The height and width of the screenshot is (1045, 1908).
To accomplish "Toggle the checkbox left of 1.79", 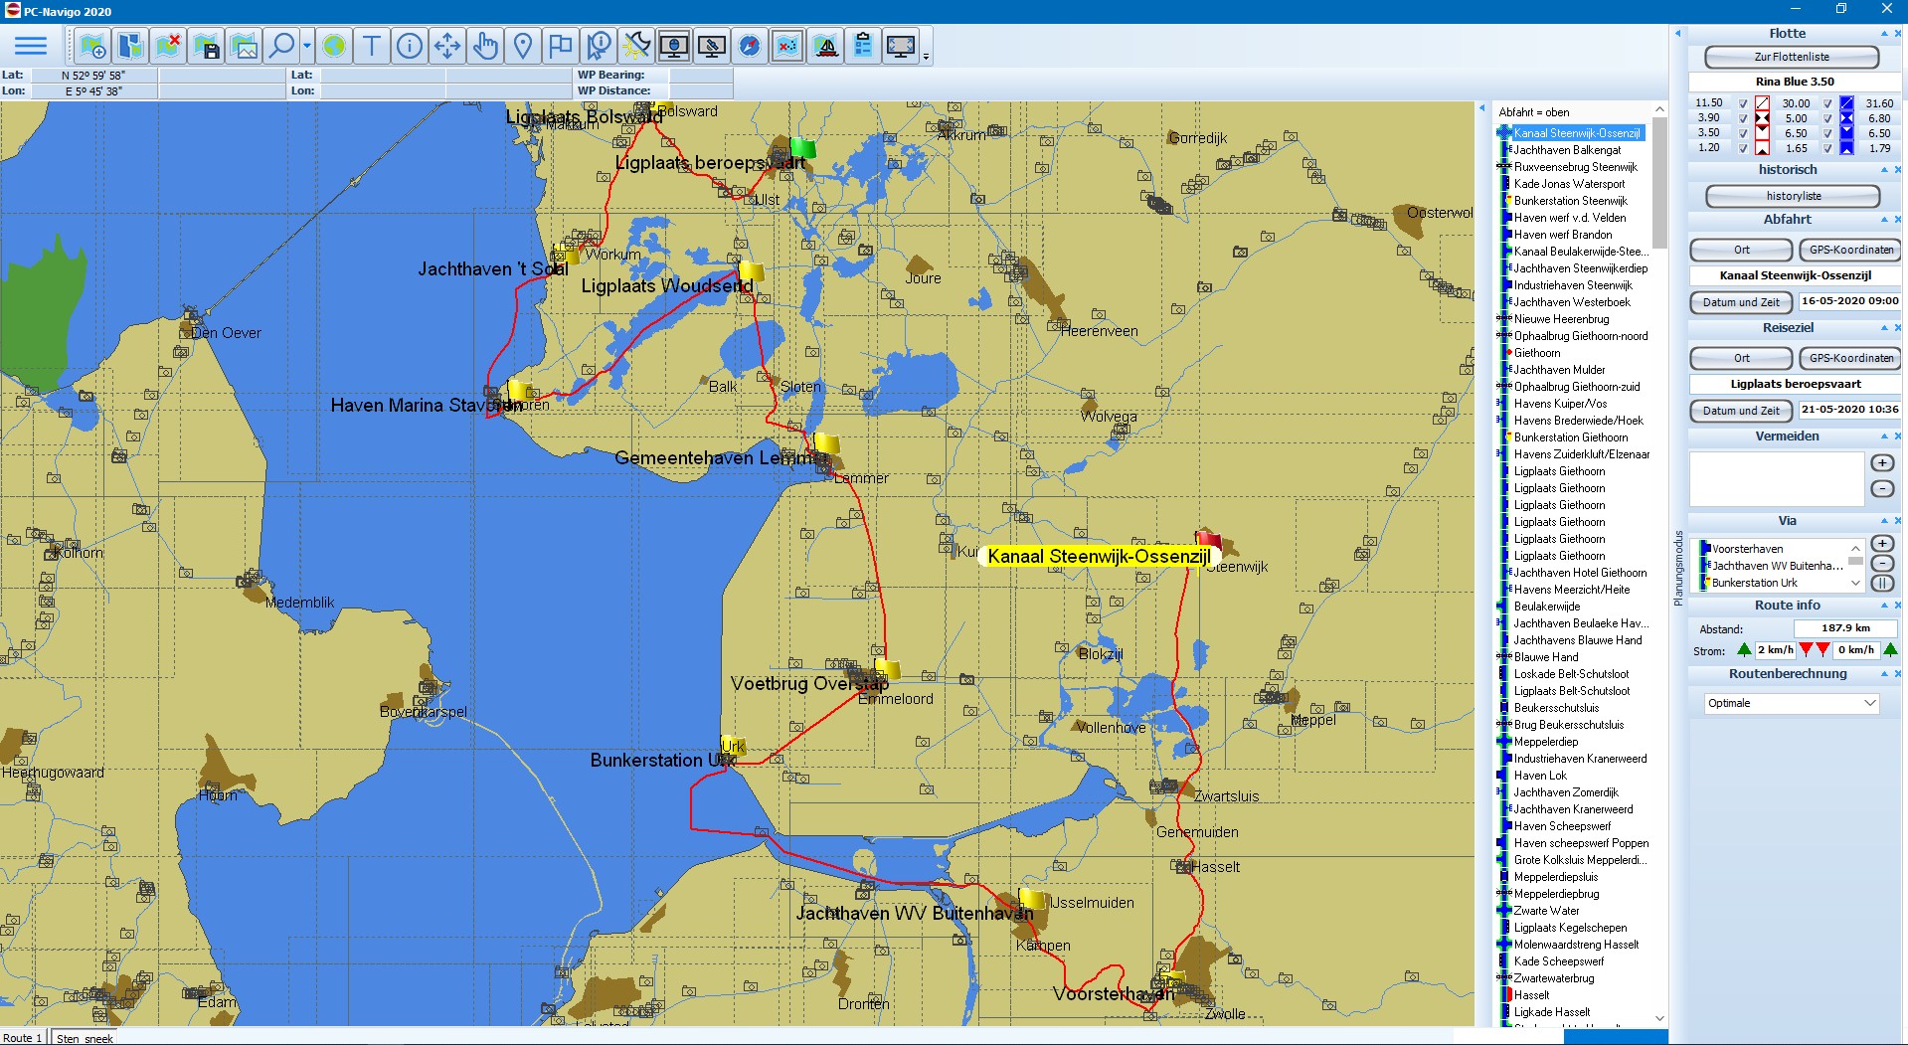I will (1827, 149).
